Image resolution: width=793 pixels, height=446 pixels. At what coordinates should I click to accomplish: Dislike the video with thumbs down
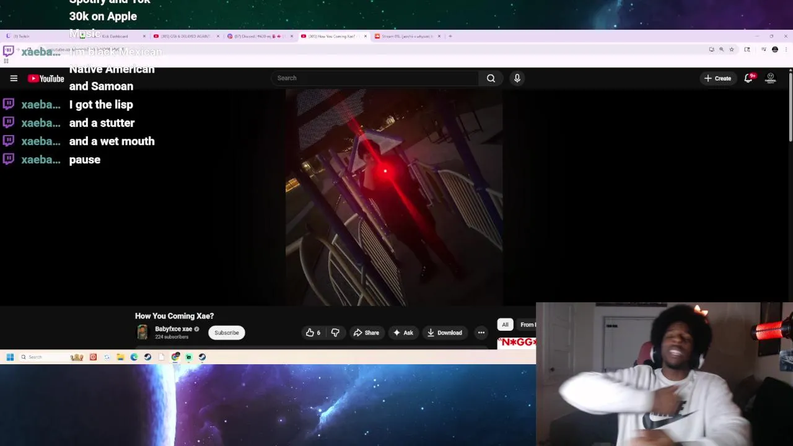tap(335, 333)
